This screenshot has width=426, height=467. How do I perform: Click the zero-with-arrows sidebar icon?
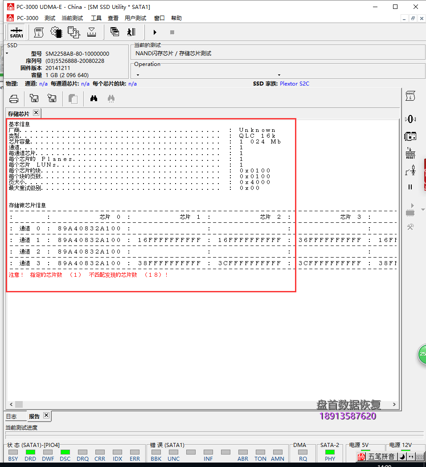point(410,119)
